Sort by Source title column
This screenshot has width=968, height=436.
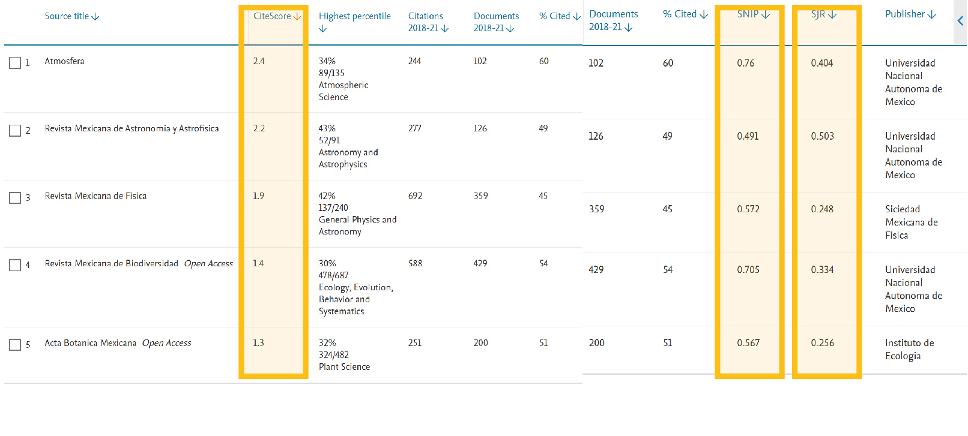tap(72, 16)
